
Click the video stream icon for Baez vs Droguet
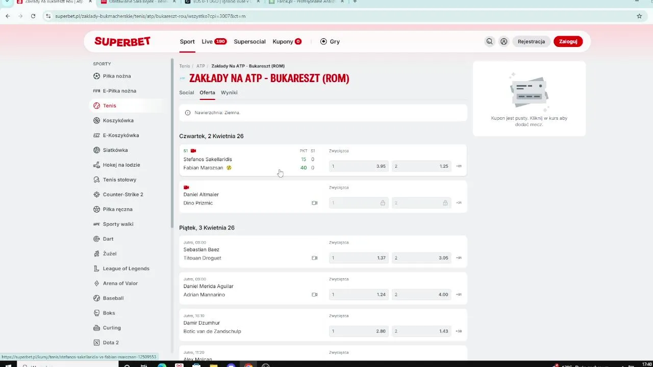pos(314,258)
